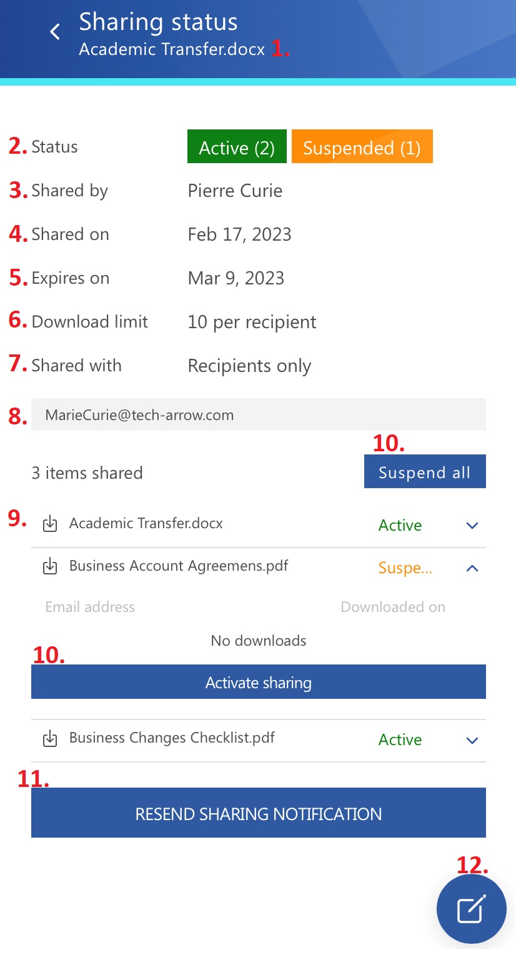Image resolution: width=516 pixels, height=957 pixels.
Task: Select the Academic Transfer.docx file name in list
Action: coord(146,524)
